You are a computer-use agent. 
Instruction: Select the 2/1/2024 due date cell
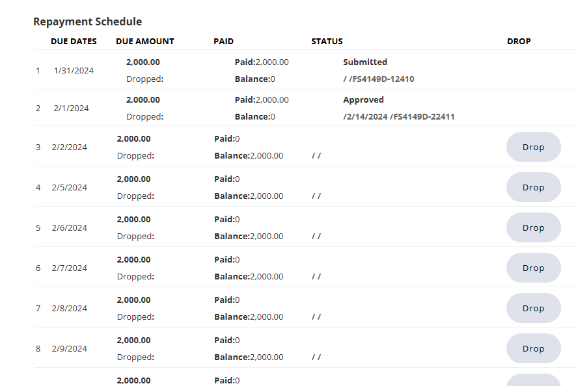pos(71,108)
